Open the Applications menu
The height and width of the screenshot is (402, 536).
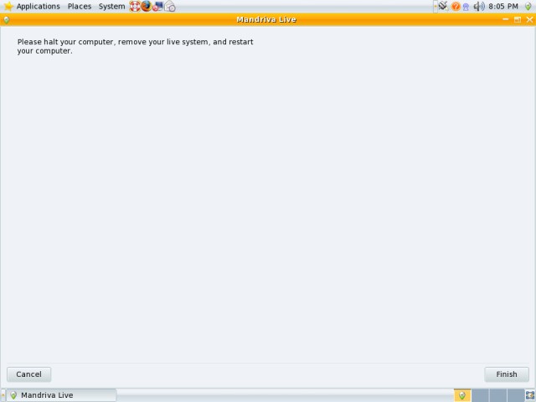(38, 6)
